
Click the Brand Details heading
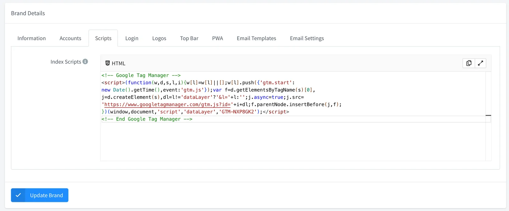click(28, 13)
